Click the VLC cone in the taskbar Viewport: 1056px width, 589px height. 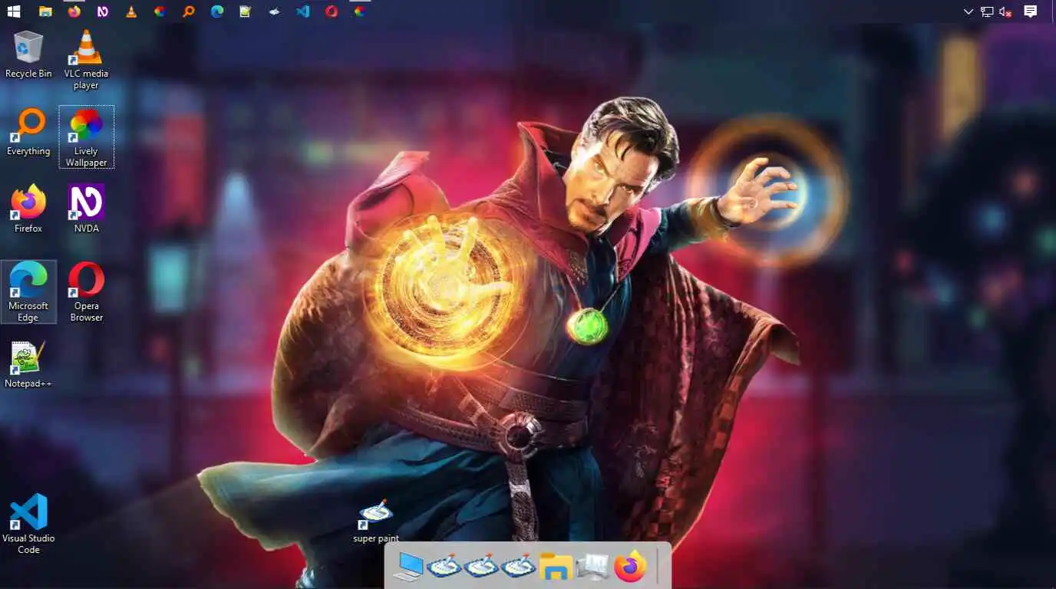coord(131,12)
